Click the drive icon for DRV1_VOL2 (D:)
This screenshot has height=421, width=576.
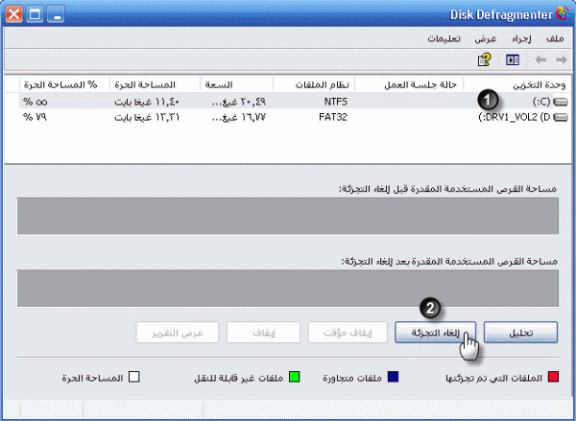click(560, 117)
